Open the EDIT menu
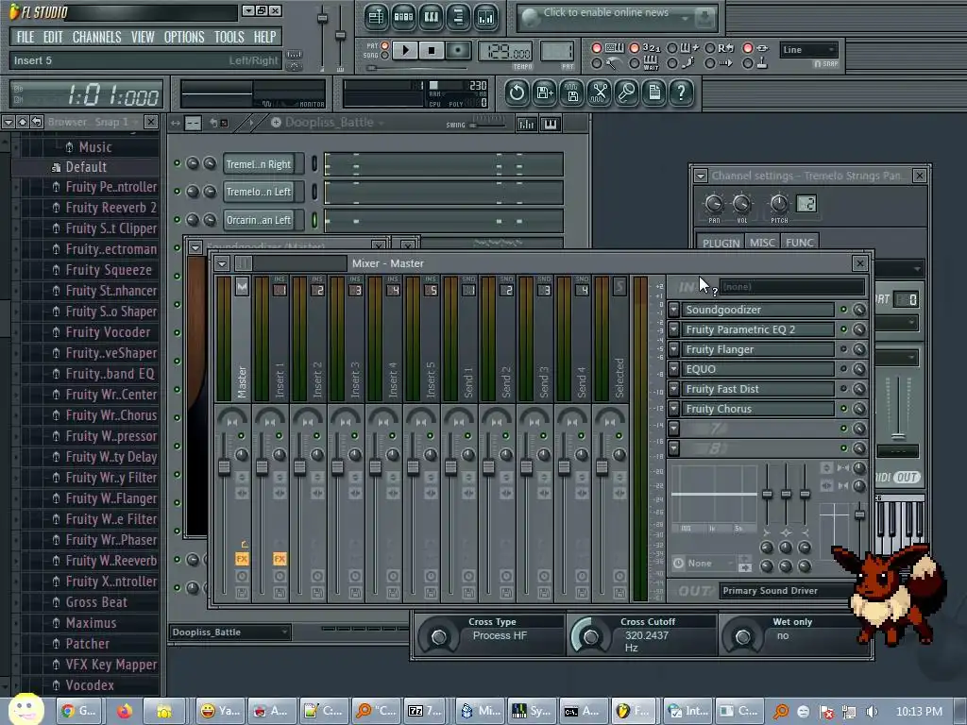Screen dimensions: 967x725 (x=53, y=37)
